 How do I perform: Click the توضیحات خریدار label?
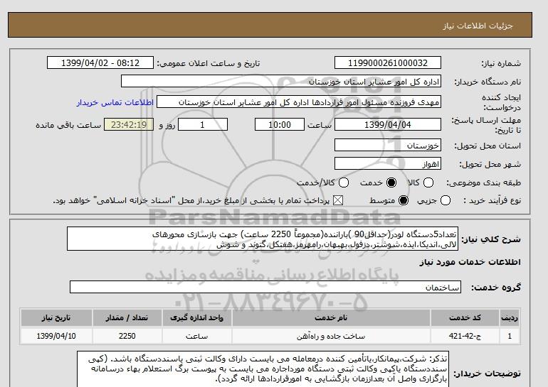pyautogui.click(x=488, y=374)
